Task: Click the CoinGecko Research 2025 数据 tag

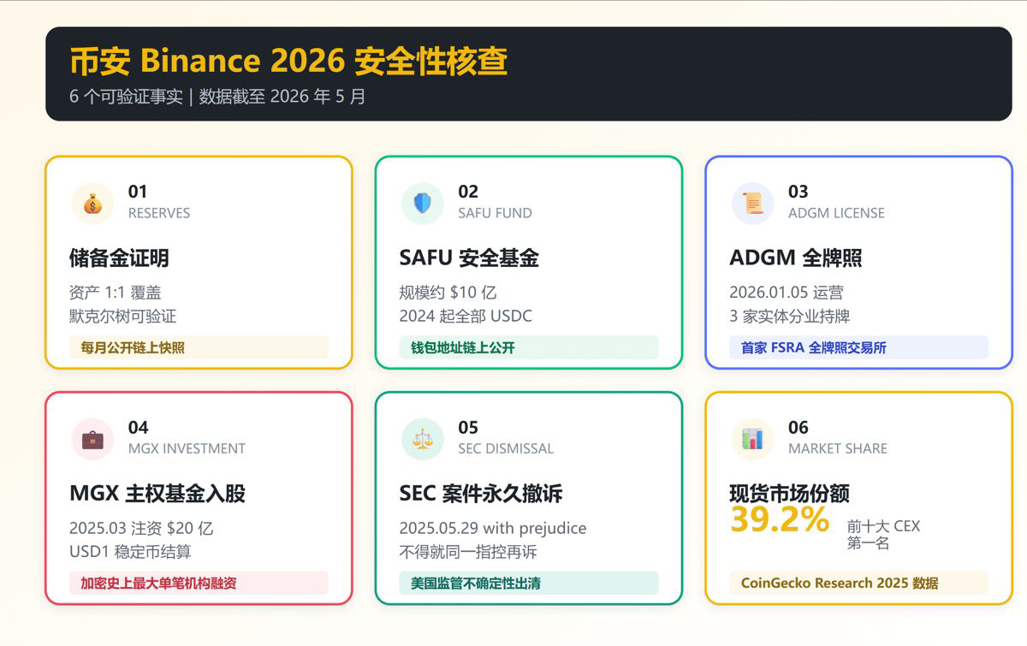Action: click(x=859, y=583)
